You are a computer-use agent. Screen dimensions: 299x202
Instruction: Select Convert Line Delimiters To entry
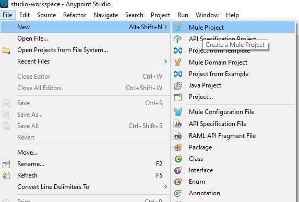[85, 187]
